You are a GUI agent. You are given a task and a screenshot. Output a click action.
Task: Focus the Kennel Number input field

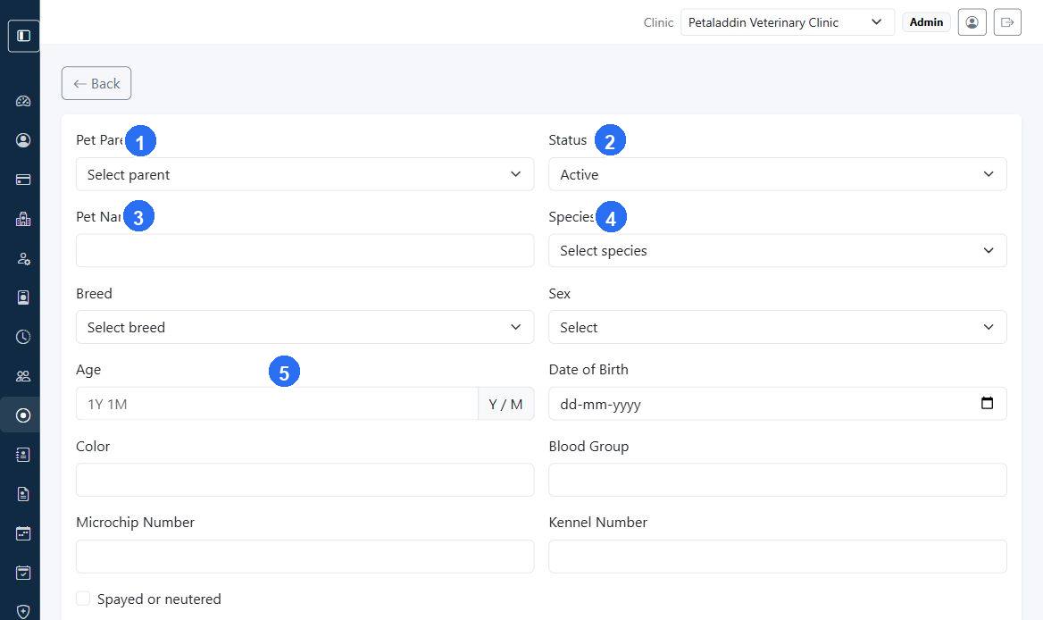(778, 557)
